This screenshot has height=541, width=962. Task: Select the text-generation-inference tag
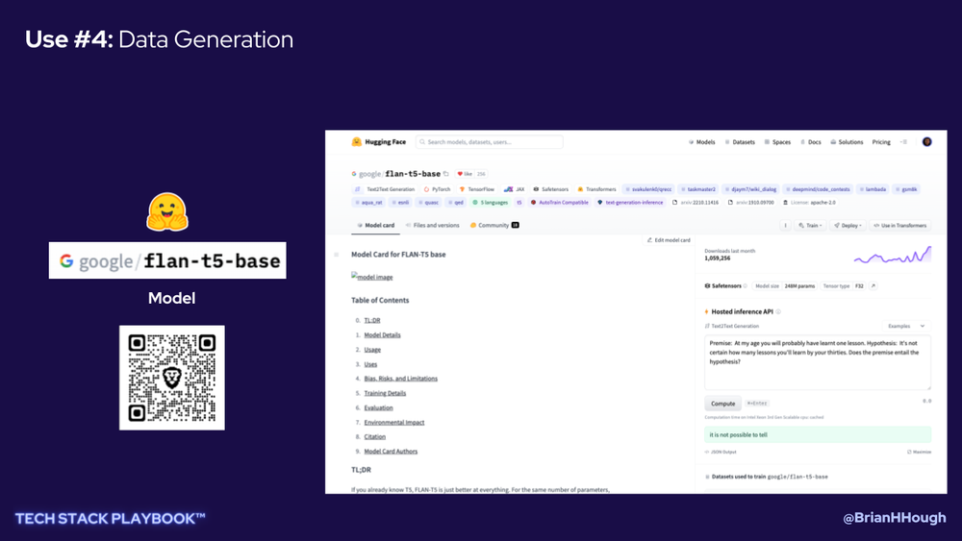coord(630,202)
